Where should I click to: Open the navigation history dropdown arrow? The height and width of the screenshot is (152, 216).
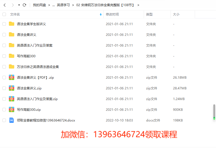click(x=19, y=5)
